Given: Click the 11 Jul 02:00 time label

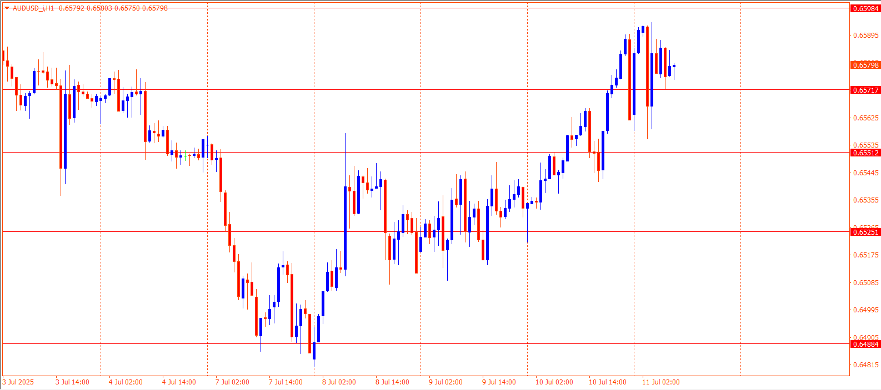Looking at the screenshot, I should (661, 382).
